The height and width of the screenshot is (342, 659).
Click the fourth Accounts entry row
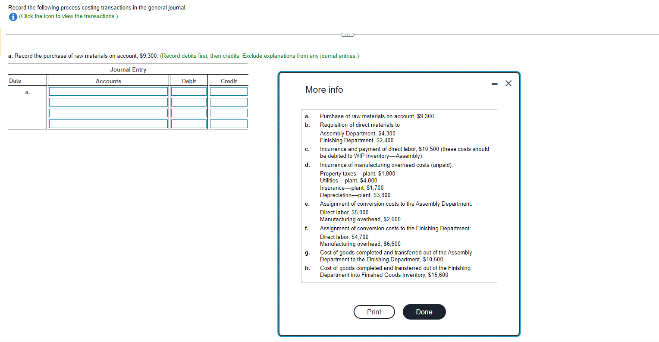coord(108,123)
